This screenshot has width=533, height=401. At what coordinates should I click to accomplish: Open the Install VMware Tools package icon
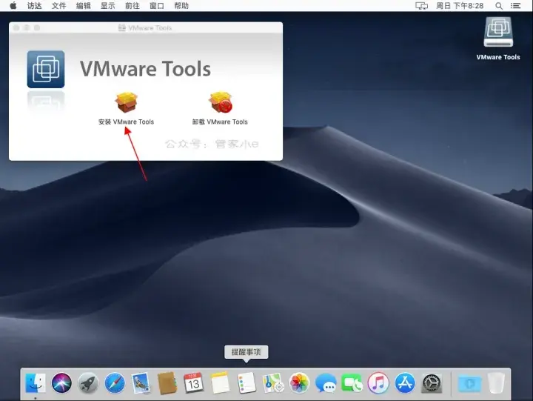click(x=126, y=102)
